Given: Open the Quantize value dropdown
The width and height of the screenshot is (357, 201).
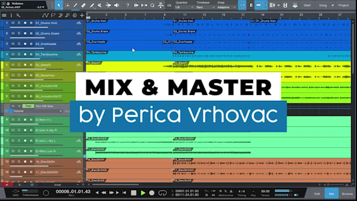Looking at the screenshot, I should tap(184, 7).
